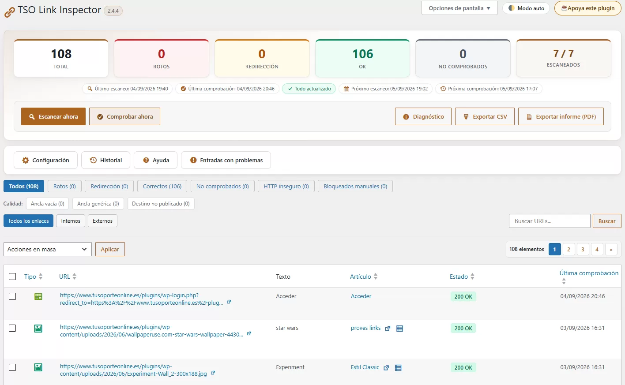Click the Escanear ahora button
Image resolution: width=625 pixels, height=385 pixels.
(53, 116)
